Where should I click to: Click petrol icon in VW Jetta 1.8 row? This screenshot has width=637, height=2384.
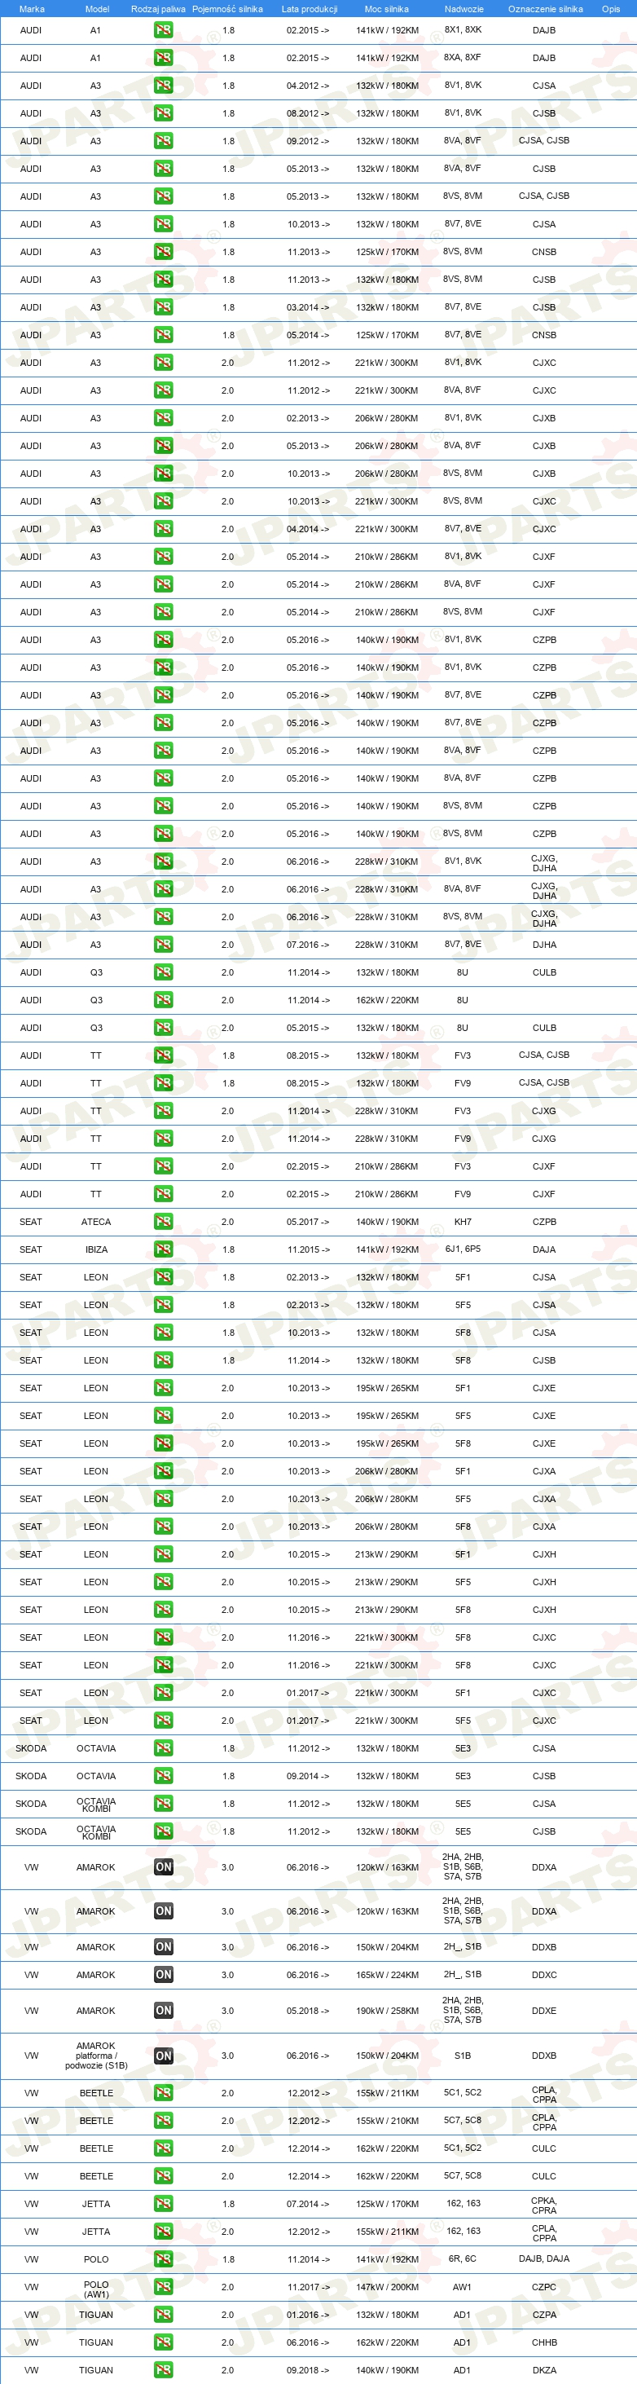coord(164,2204)
